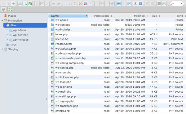This screenshot has width=186, height=114.
Task: Click the Open toolbar icon
Action: tap(37, 4)
